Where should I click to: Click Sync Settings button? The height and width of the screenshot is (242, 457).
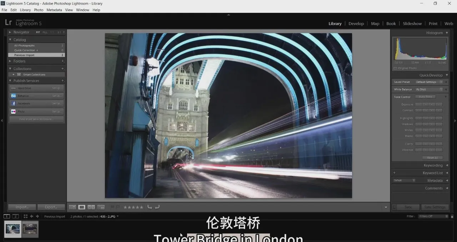(435, 207)
